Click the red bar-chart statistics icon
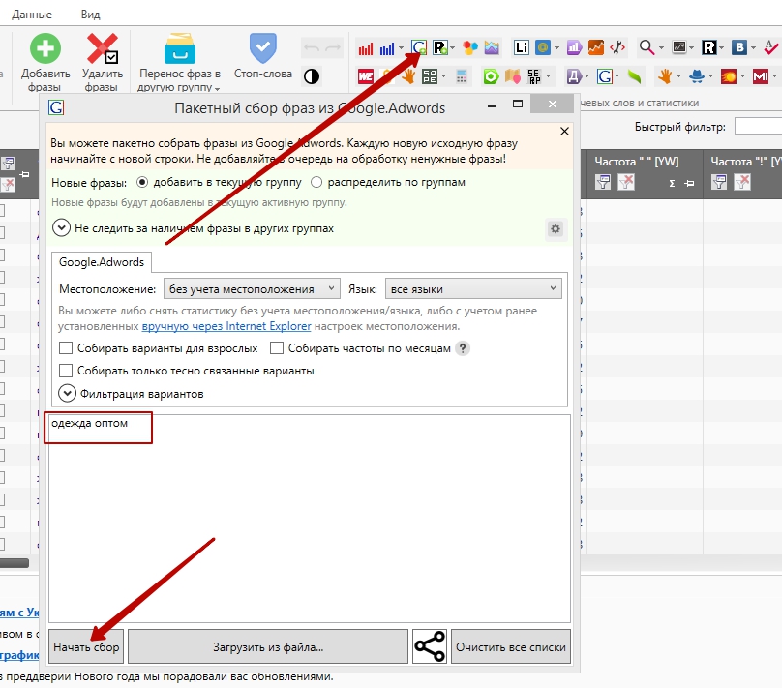 click(x=365, y=48)
